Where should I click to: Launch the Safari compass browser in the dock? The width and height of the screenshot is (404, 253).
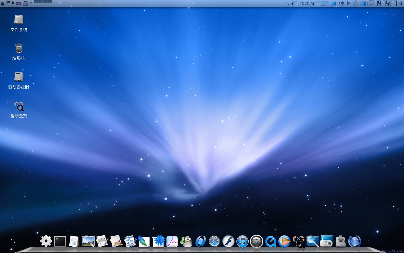(214, 241)
